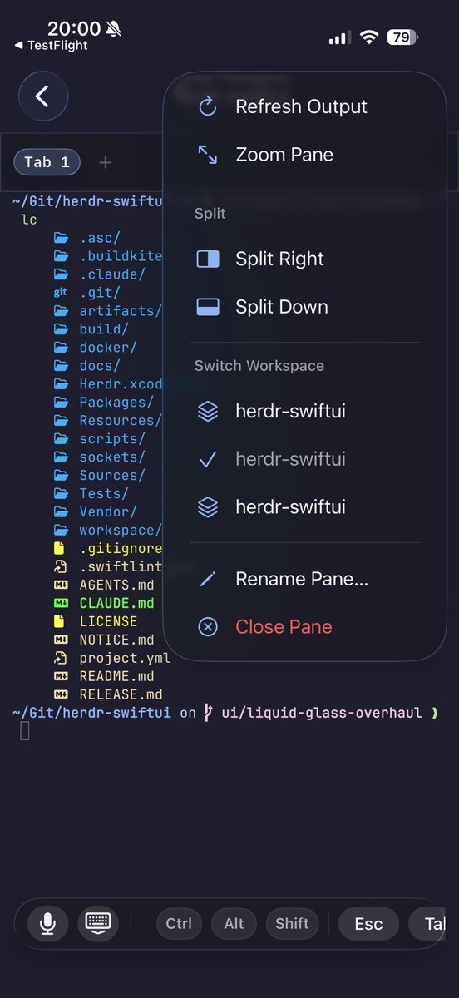Add a new tab with the plus icon
459x998 pixels.
106,163
